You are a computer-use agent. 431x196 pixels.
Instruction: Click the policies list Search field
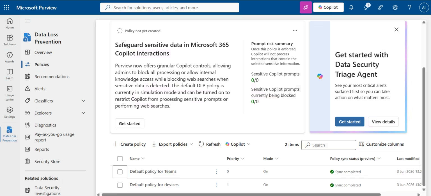[329, 145]
